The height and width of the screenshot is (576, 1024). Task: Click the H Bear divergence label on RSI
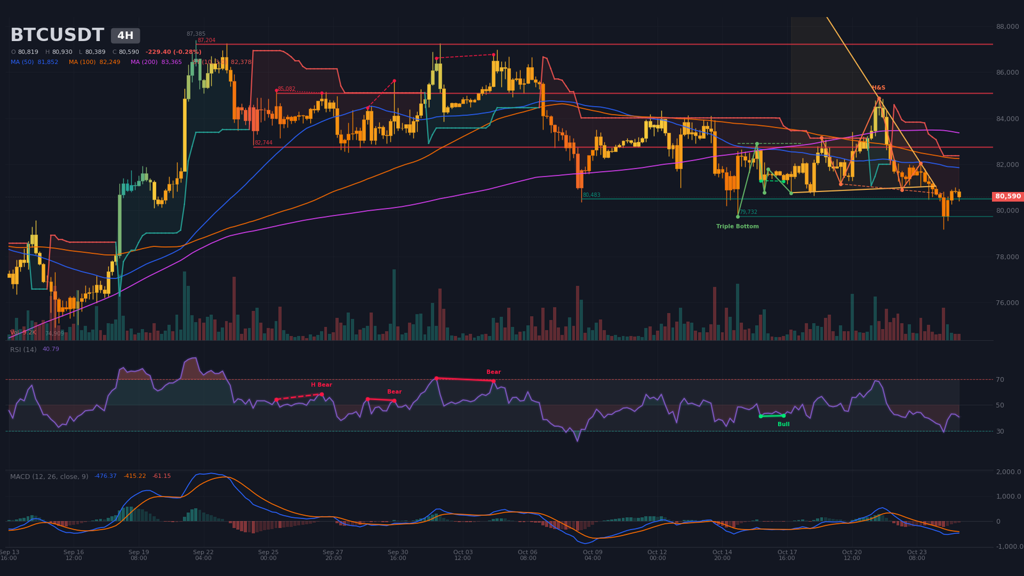(x=321, y=385)
